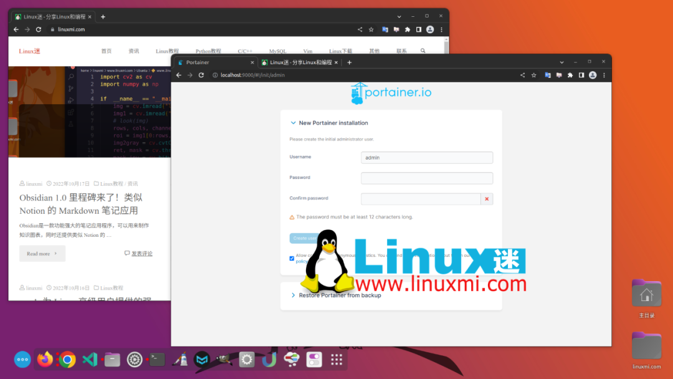The width and height of the screenshot is (673, 379).
Task: Open Firefox from the dock
Action: (x=45, y=359)
